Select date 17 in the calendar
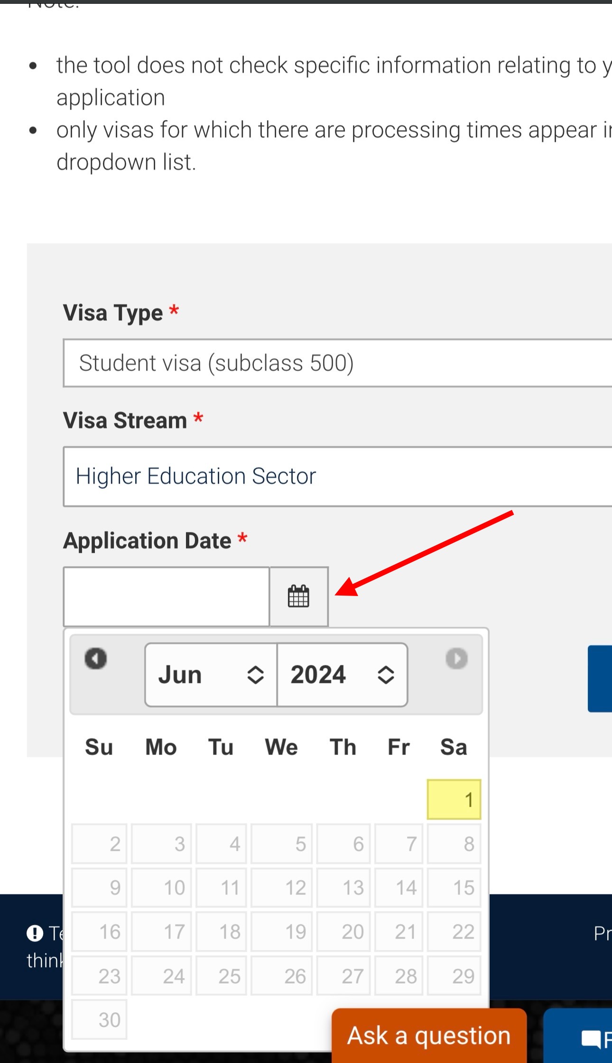 coord(161,932)
